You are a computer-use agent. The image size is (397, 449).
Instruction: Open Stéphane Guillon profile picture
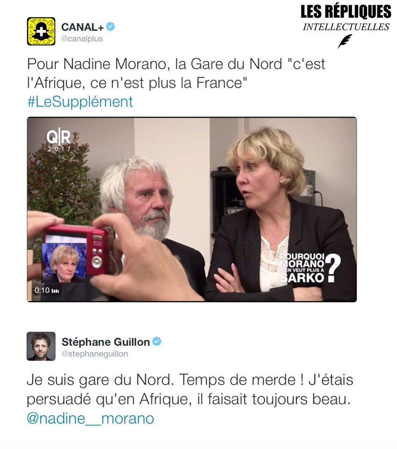click(41, 346)
